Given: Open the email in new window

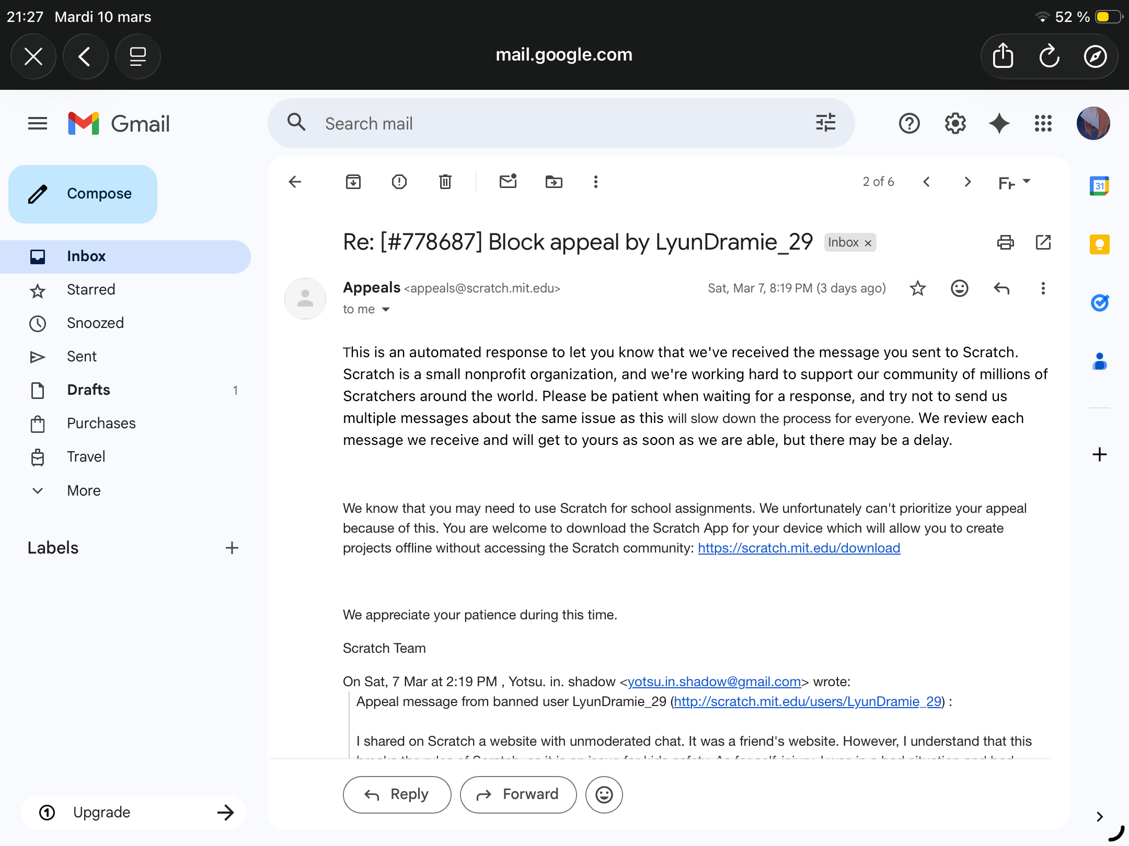Looking at the screenshot, I should [x=1043, y=242].
